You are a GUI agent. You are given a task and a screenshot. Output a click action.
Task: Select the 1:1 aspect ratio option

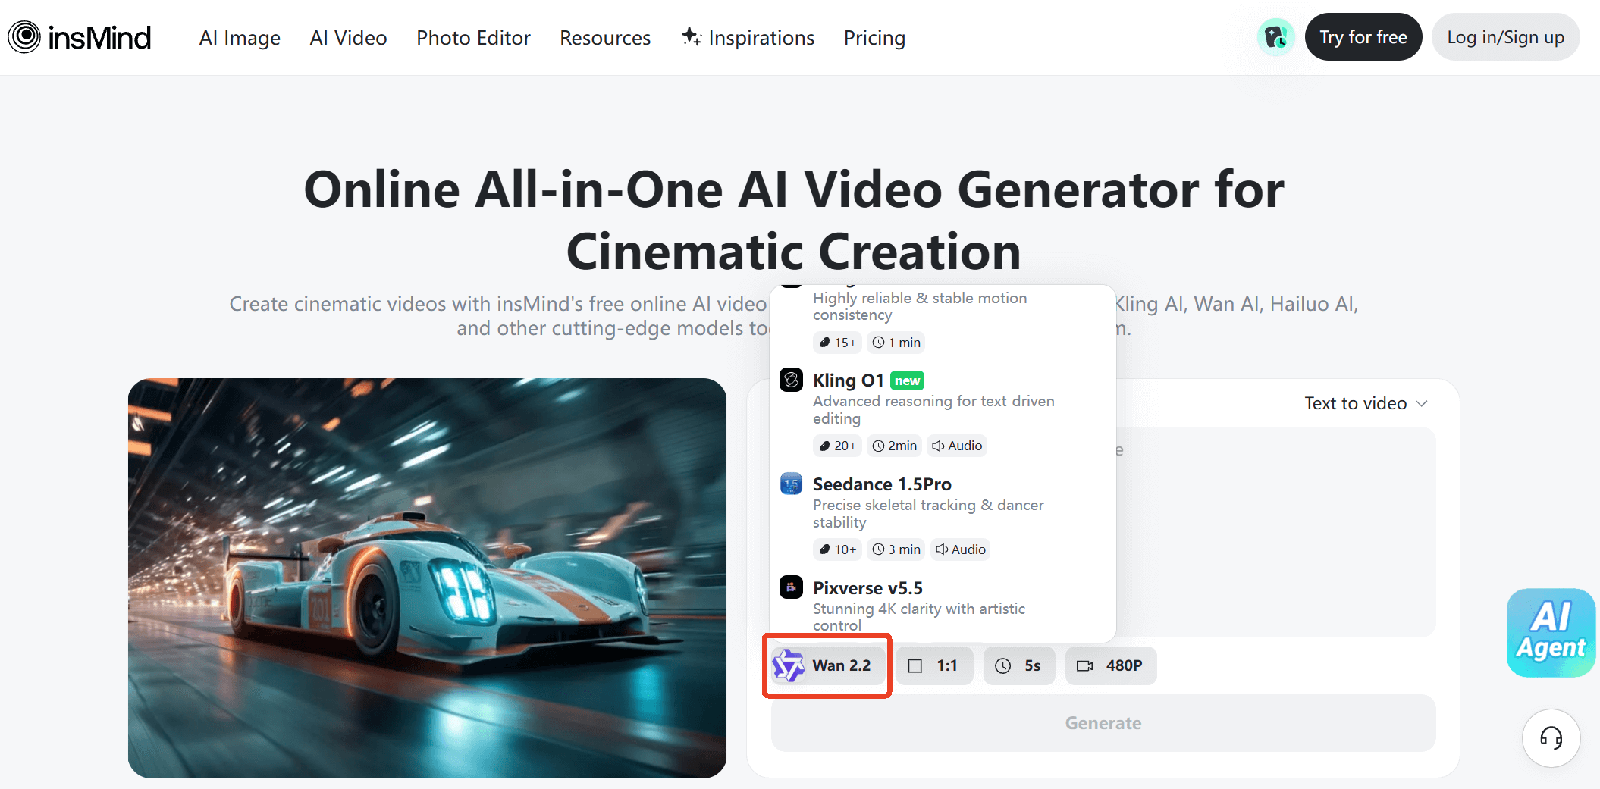click(934, 665)
